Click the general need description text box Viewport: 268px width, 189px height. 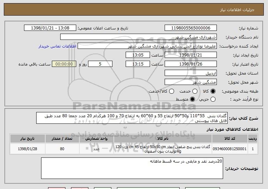pos(132,118)
